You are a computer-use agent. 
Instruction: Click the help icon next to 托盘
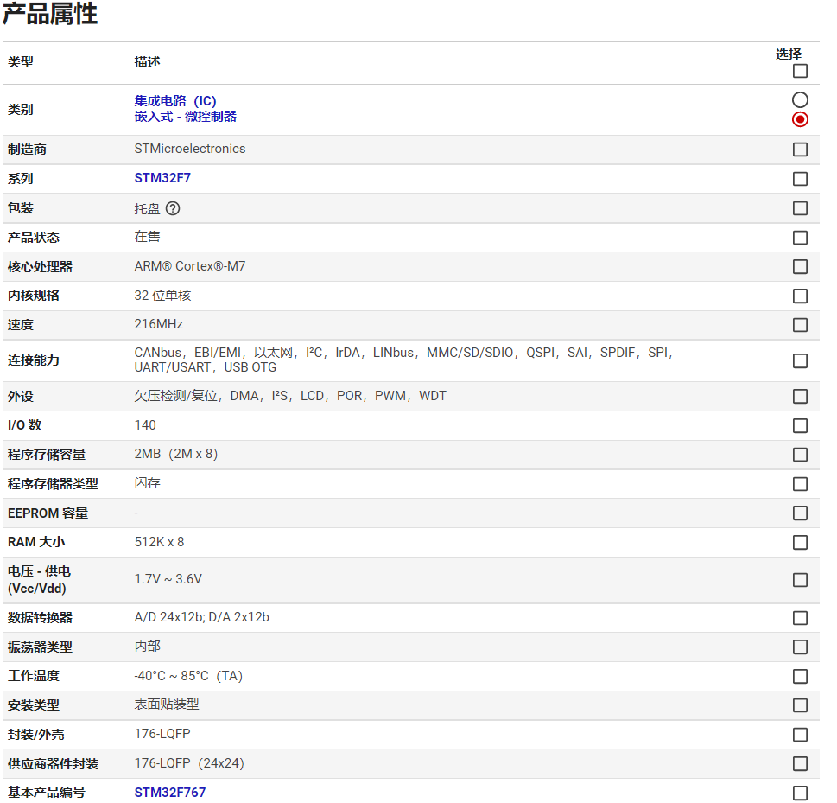click(x=173, y=208)
